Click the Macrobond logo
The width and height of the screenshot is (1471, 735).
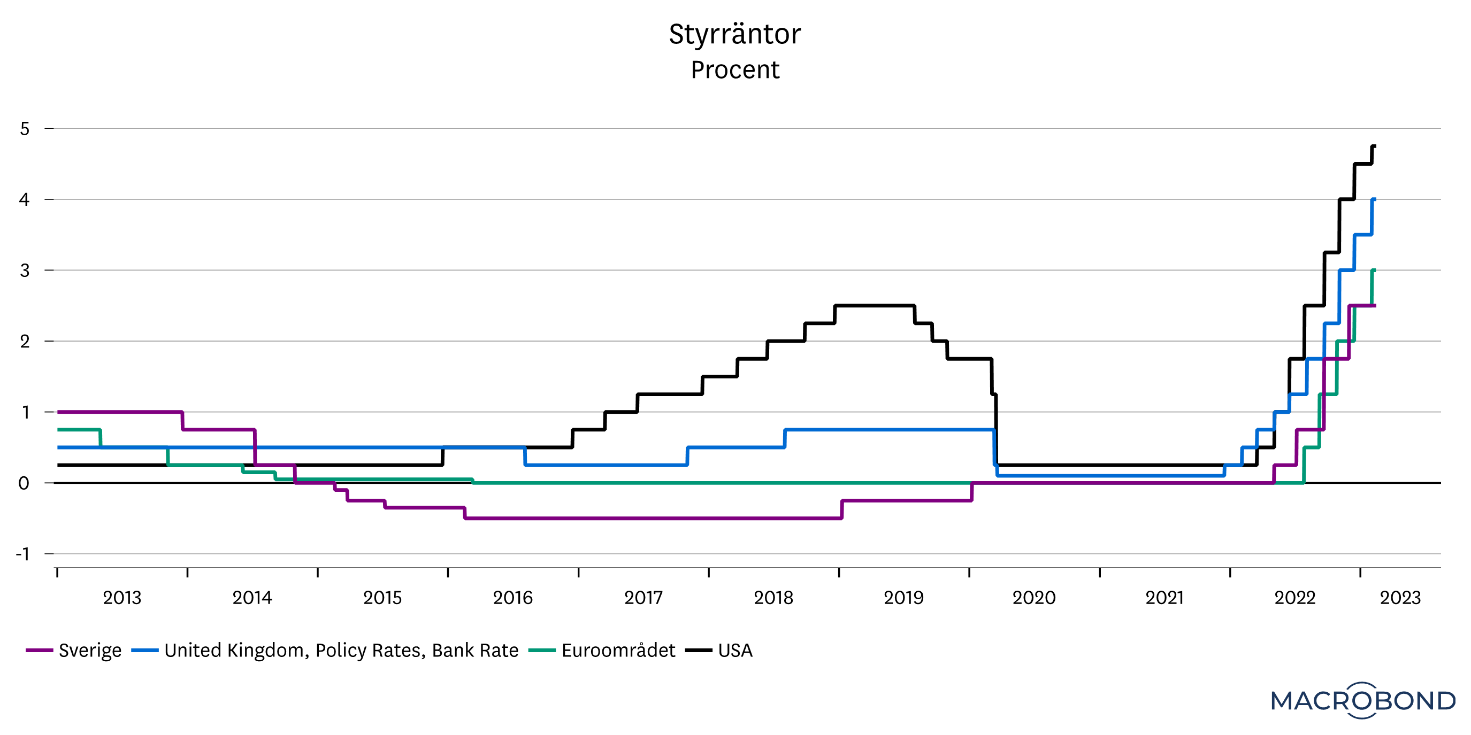click(x=1363, y=701)
